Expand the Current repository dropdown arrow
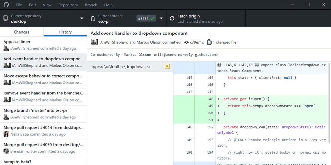Viewport: 331px width, 165px height. coord(82,19)
